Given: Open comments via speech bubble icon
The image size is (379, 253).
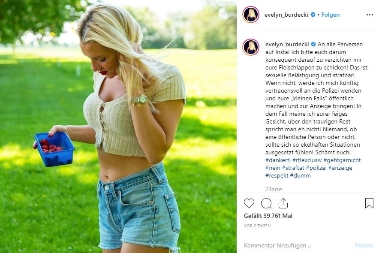Looking at the screenshot, I should click(266, 203).
